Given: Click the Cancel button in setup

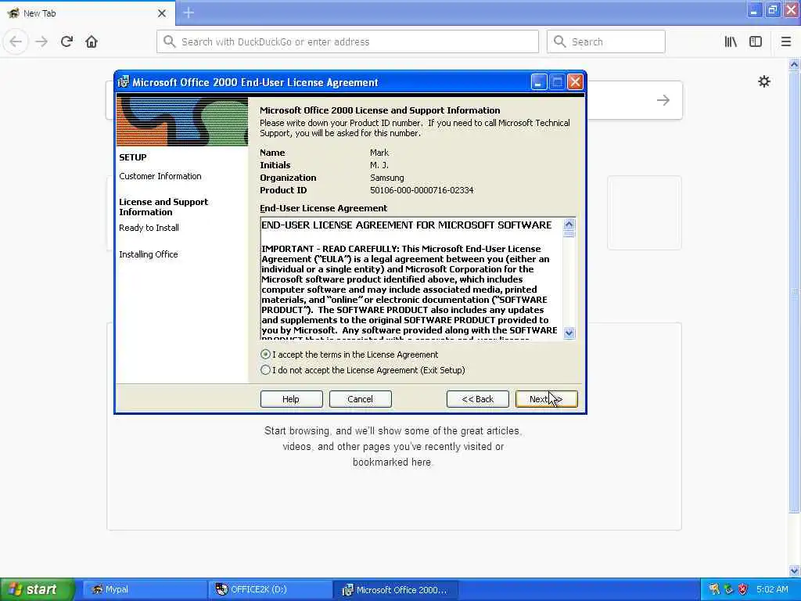Looking at the screenshot, I should (360, 399).
